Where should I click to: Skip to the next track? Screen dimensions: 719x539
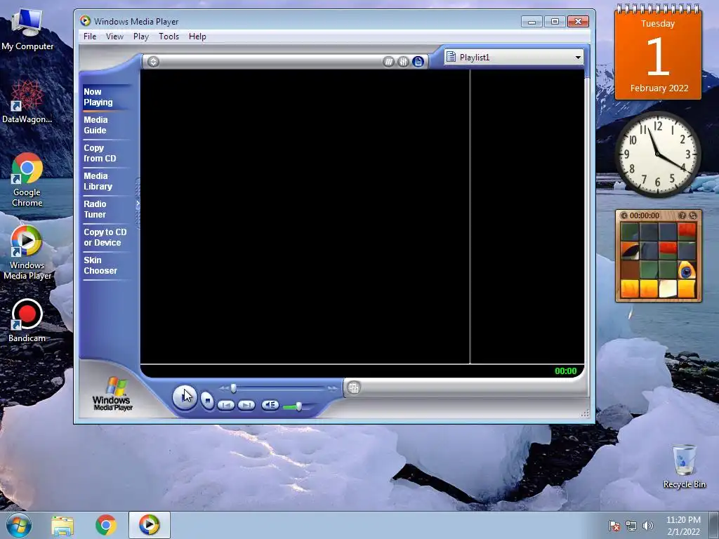pos(246,405)
